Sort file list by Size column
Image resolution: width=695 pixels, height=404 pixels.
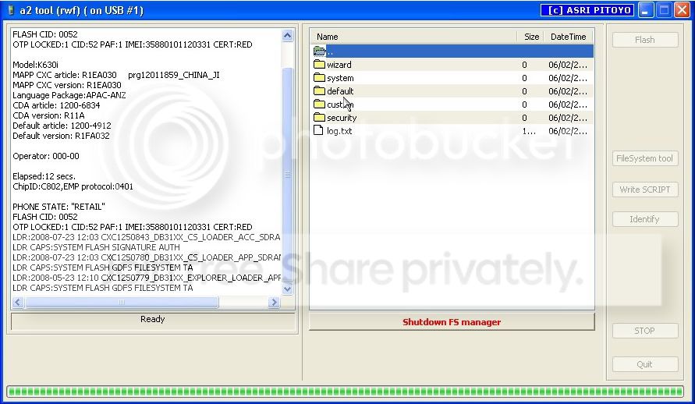530,37
